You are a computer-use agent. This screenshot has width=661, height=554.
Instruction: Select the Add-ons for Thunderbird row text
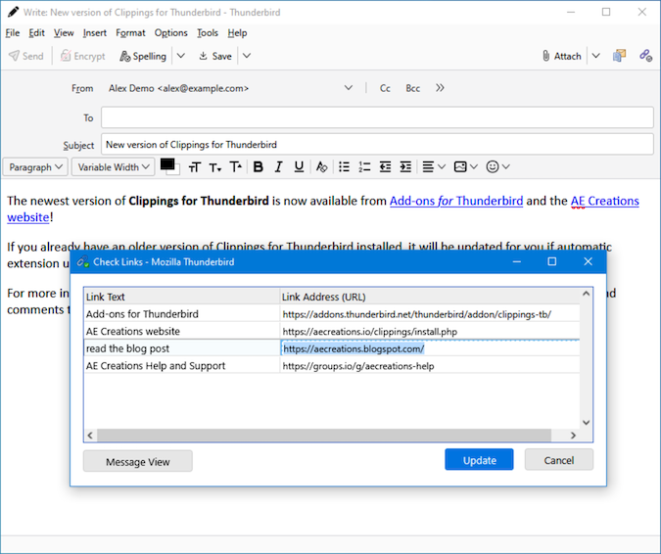tap(142, 314)
